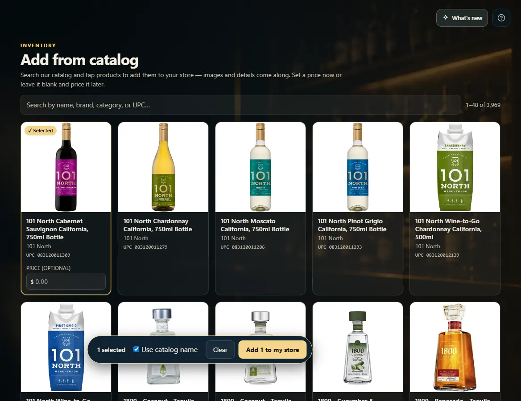Click the Cabernet Sauvignon California product title

[x=57, y=229]
